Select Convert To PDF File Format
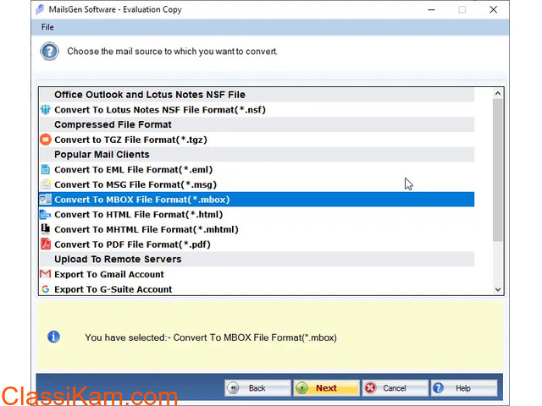Viewport: 542px width, 406px height. click(x=256, y=244)
